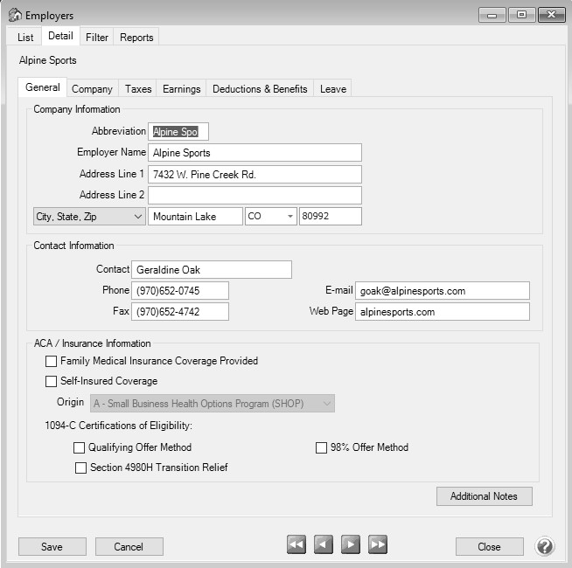
Task: Toggle the Qualifying Offer Method checkbox
Action: pos(80,447)
